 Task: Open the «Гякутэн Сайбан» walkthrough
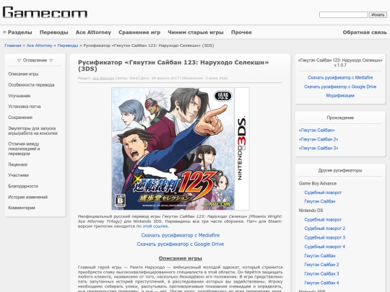316,130
